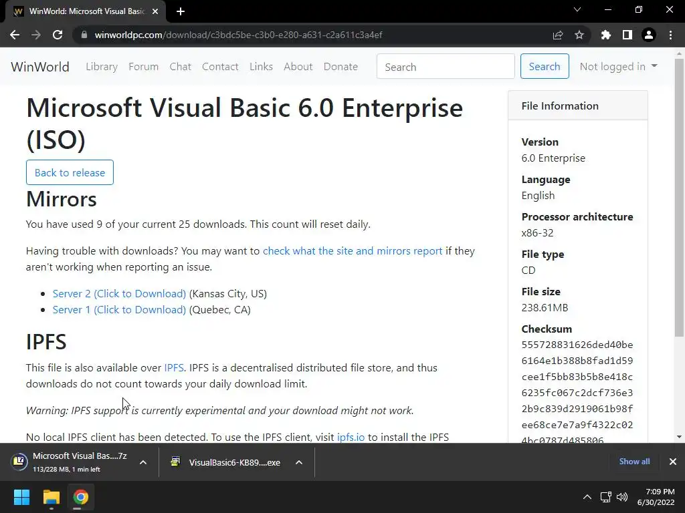The height and width of the screenshot is (513, 685).
Task: Click the back navigation arrow
Action: click(15, 35)
